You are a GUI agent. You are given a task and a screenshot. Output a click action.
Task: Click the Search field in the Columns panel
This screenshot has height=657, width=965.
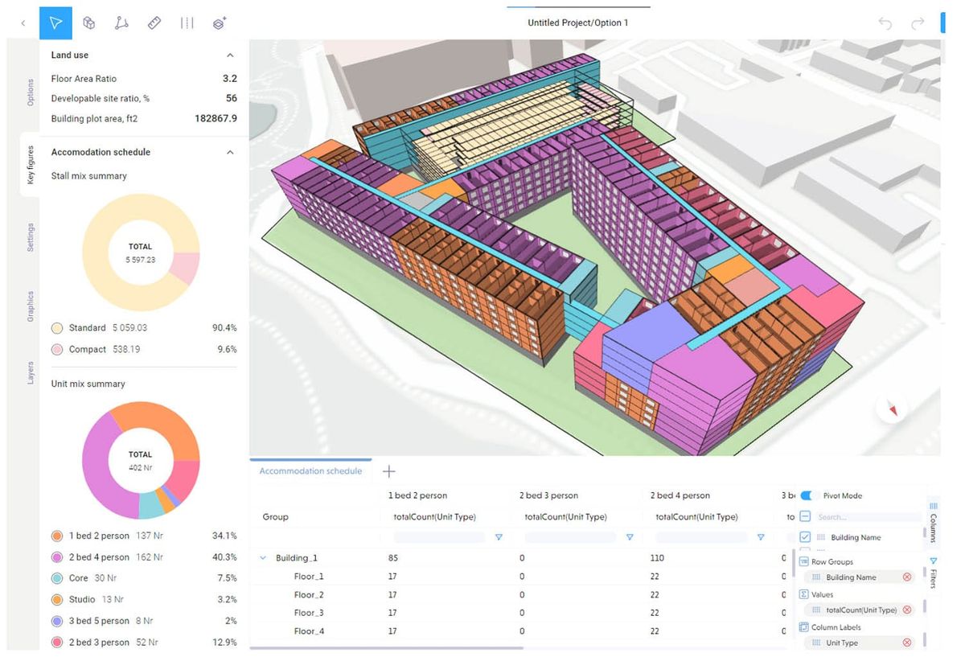click(868, 516)
